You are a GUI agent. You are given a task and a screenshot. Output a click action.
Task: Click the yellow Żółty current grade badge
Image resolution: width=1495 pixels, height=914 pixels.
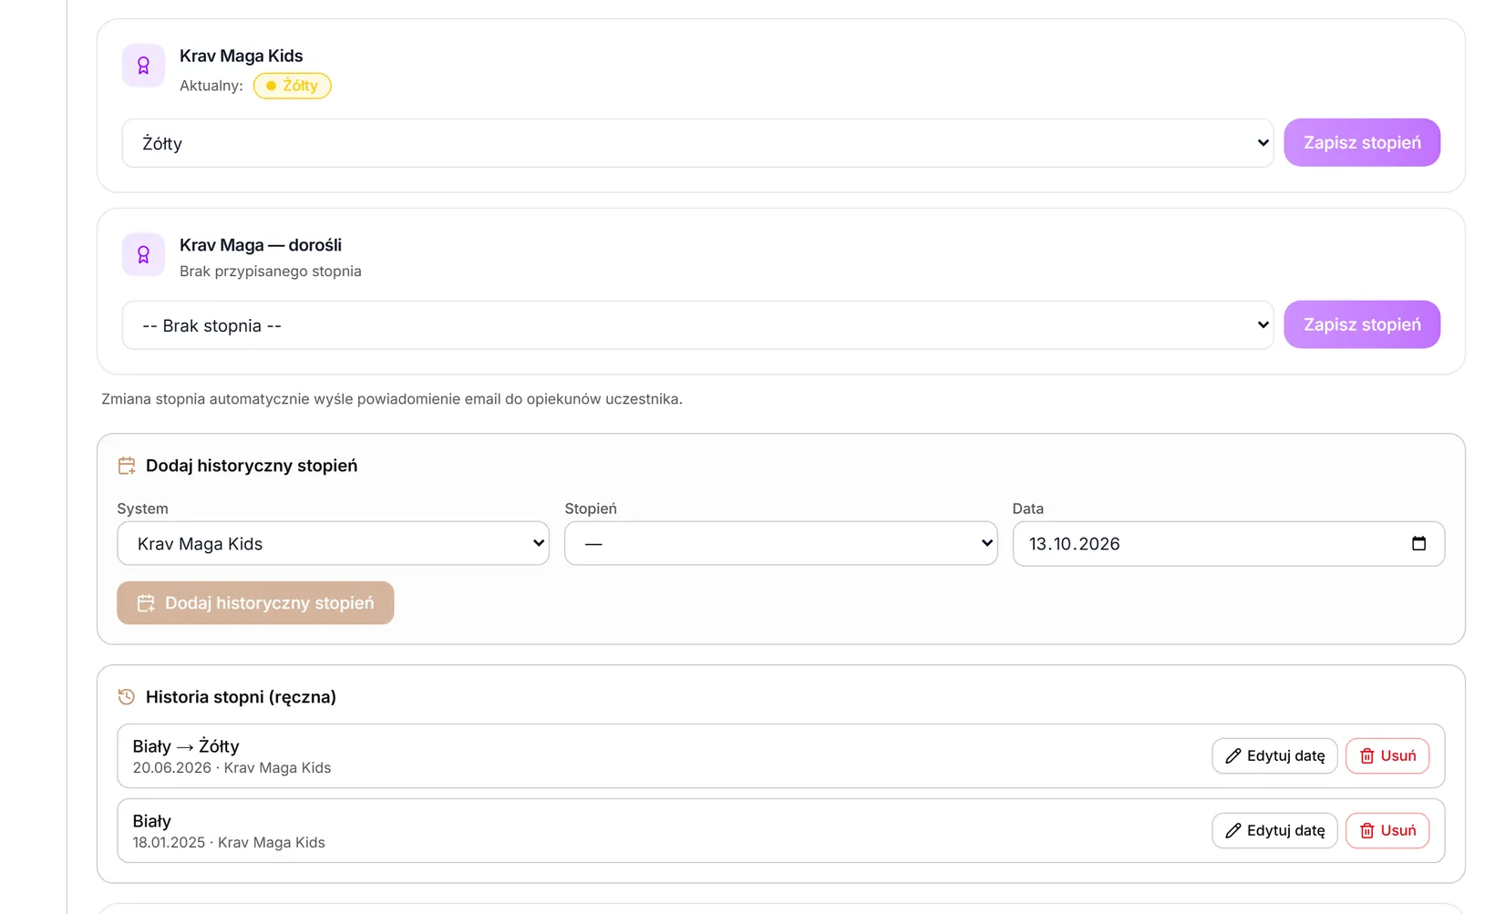(292, 86)
